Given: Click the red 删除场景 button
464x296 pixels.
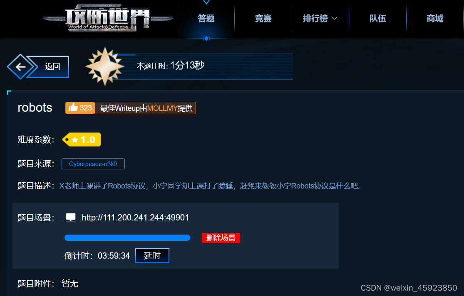Looking at the screenshot, I should click(x=221, y=238).
